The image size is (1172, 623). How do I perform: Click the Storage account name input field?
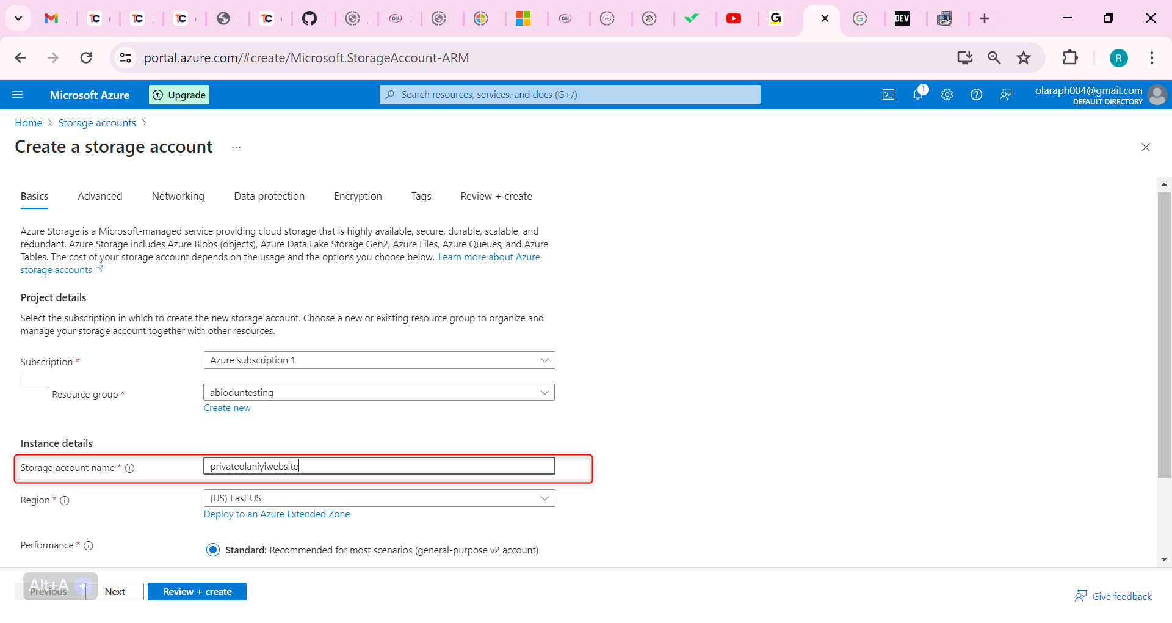click(x=378, y=465)
